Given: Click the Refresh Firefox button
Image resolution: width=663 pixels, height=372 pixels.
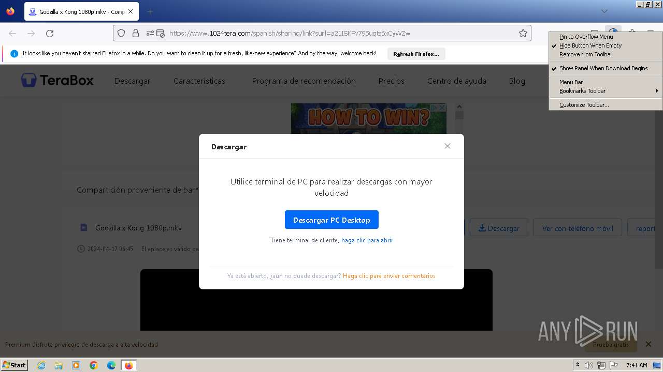Looking at the screenshot, I should click(x=416, y=54).
